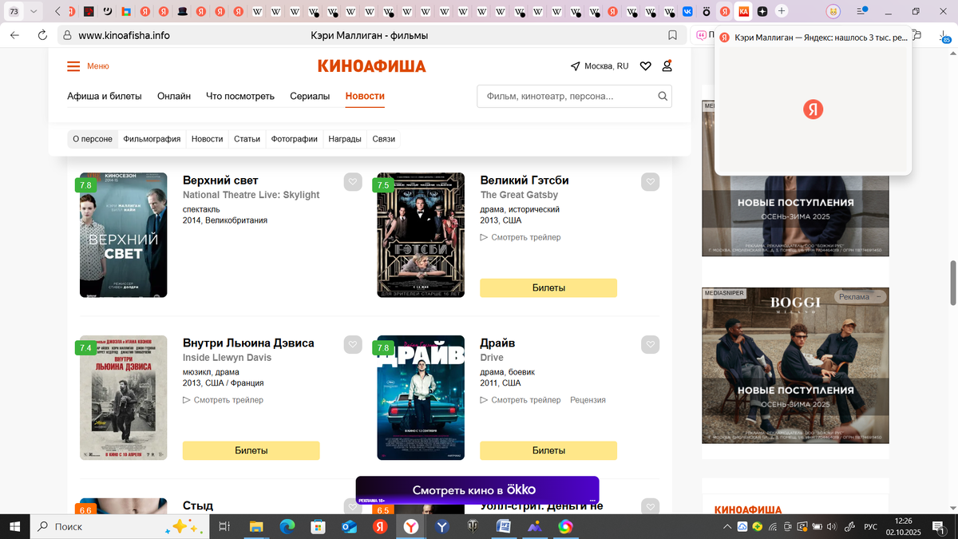Open Outlook from the taskbar
This screenshot has height=539, width=958.
pyautogui.click(x=349, y=527)
